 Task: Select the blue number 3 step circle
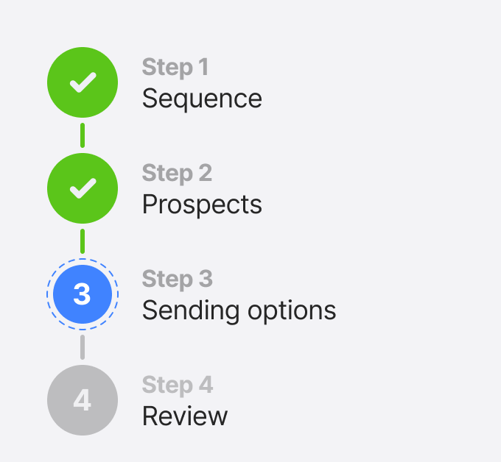click(x=83, y=294)
